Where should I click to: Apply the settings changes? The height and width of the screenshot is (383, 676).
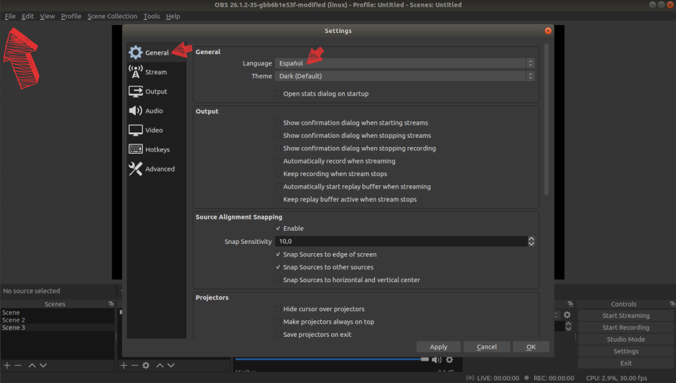coord(438,347)
